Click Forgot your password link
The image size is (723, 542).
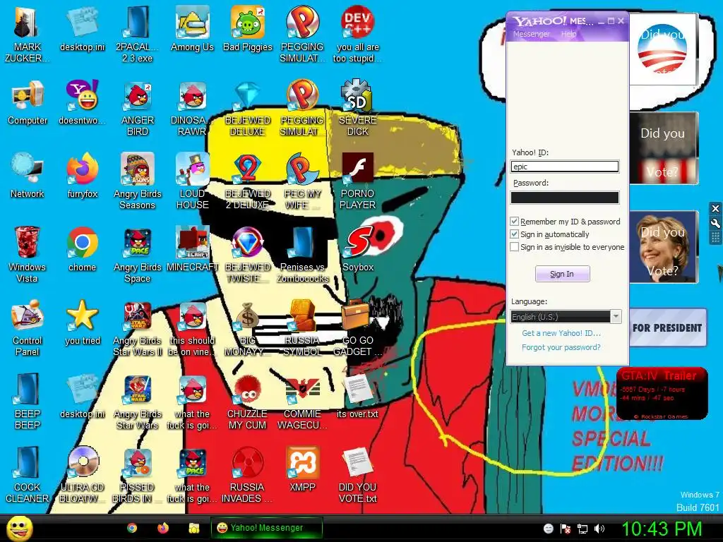point(561,347)
